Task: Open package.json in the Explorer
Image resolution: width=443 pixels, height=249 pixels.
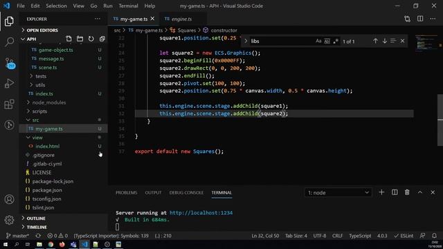Action: click(47, 190)
